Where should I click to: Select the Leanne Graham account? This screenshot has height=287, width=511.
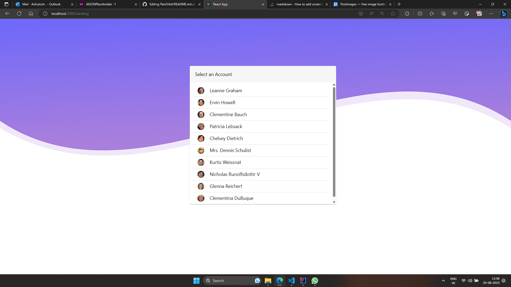[x=226, y=91]
